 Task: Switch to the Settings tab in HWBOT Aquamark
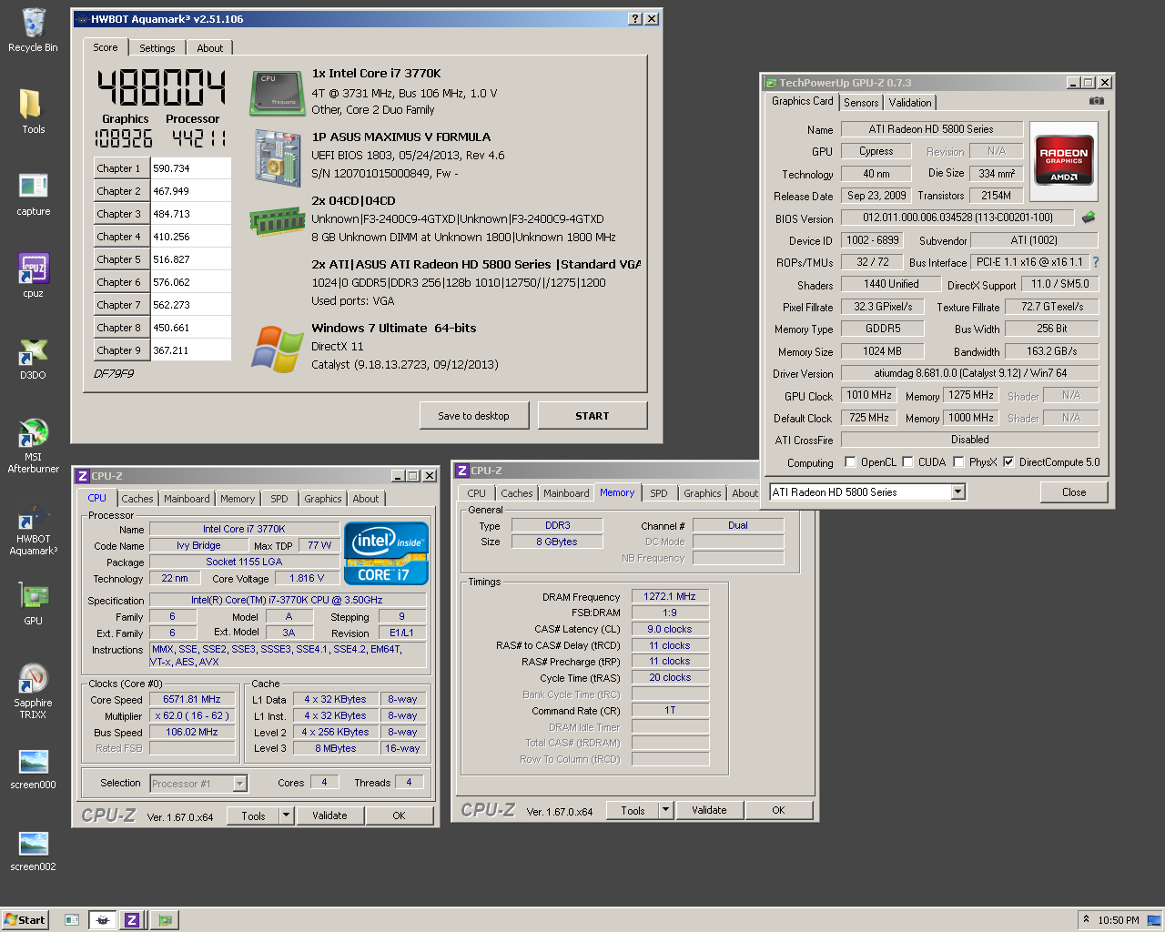[157, 48]
